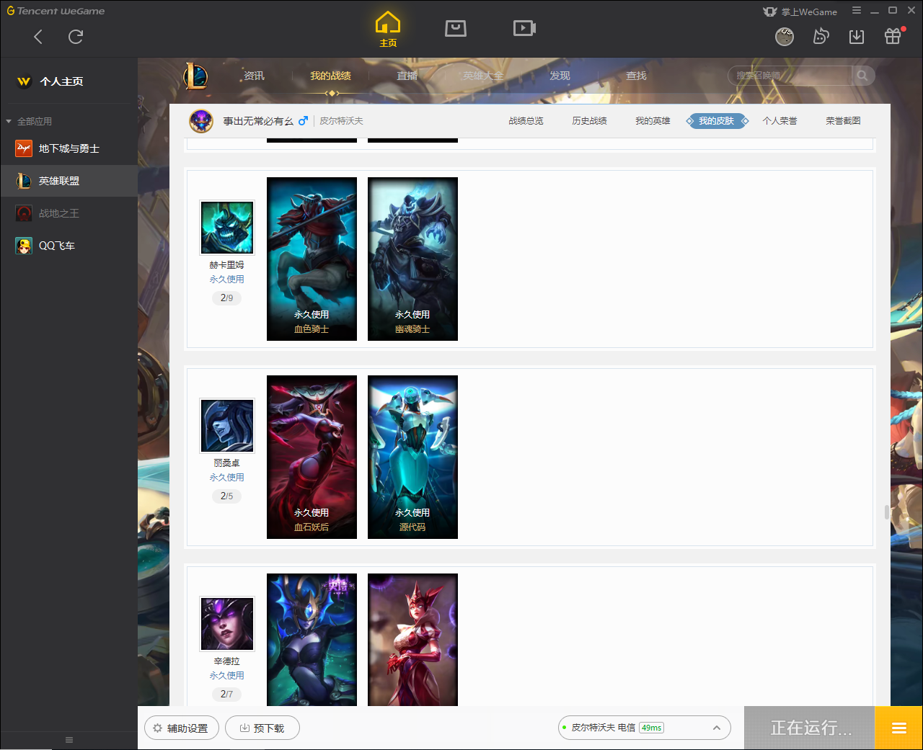Click the Tencent WeGame logo
The width and height of the screenshot is (923, 750).
(x=56, y=11)
